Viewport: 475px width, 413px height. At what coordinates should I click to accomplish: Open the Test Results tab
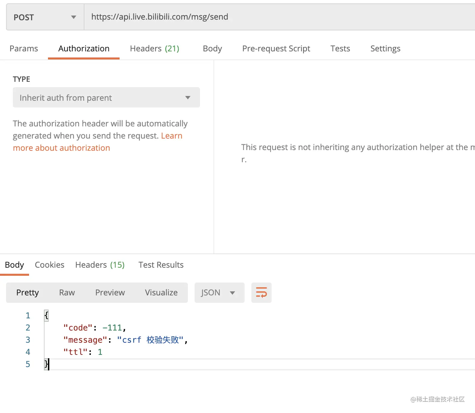pyautogui.click(x=161, y=265)
